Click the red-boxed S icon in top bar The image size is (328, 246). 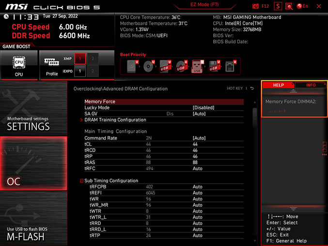click(278, 6)
